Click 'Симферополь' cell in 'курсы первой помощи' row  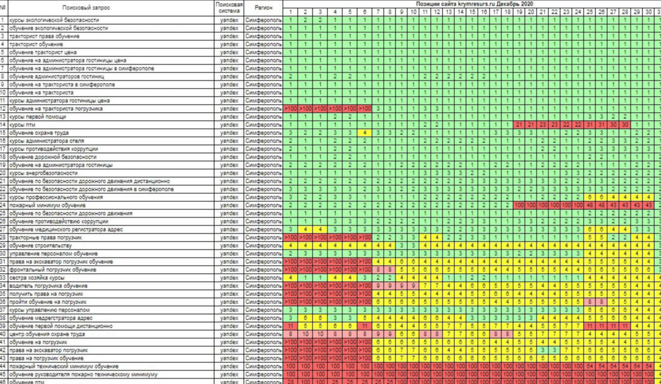(264, 116)
